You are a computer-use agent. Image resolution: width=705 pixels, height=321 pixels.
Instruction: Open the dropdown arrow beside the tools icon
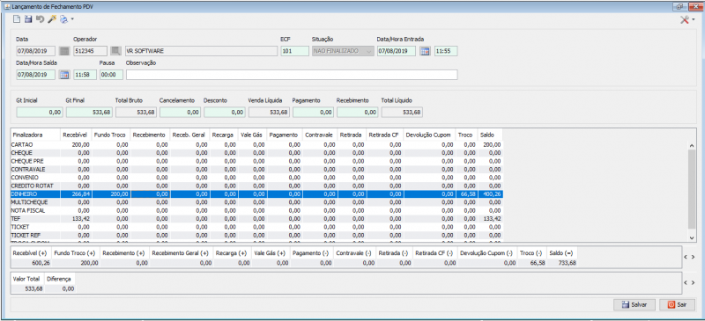coord(694,19)
